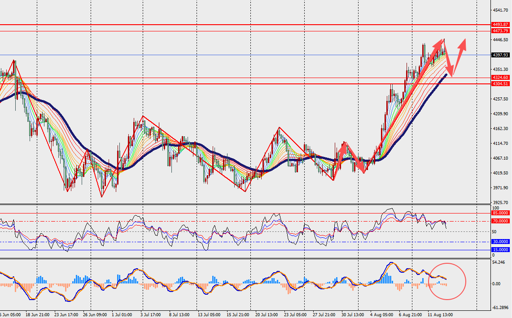Click the 20 Jul 13:00 time label

tap(267, 315)
